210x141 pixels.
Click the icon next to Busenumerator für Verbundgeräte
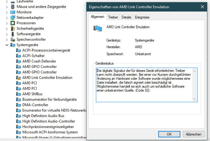click(x=18, y=99)
